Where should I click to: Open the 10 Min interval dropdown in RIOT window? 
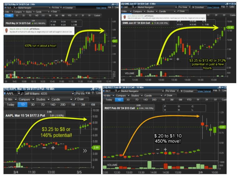(x=109, y=96)
